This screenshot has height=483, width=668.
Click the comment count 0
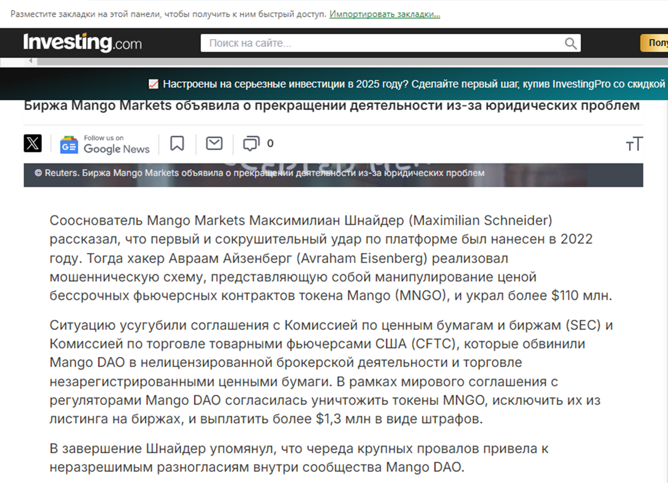click(270, 144)
